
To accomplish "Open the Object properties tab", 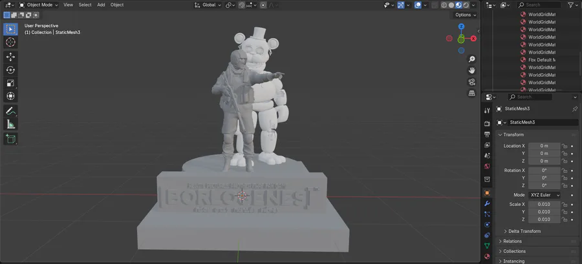I will coord(488,192).
